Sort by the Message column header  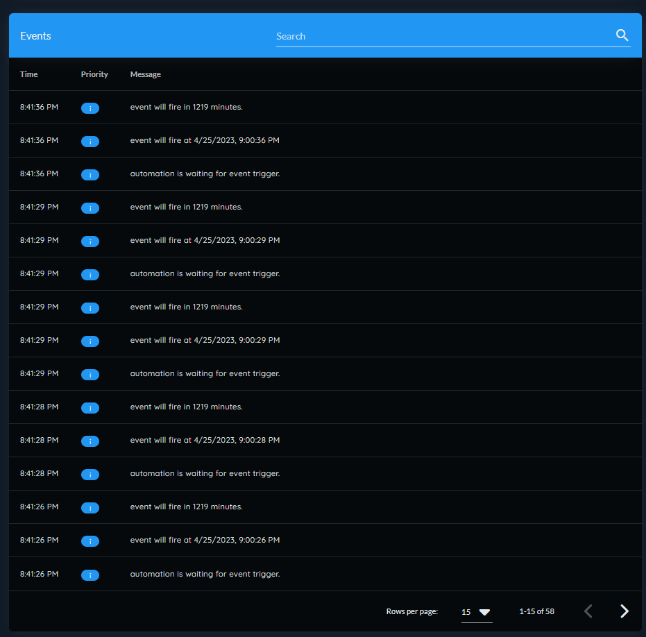[x=146, y=74]
